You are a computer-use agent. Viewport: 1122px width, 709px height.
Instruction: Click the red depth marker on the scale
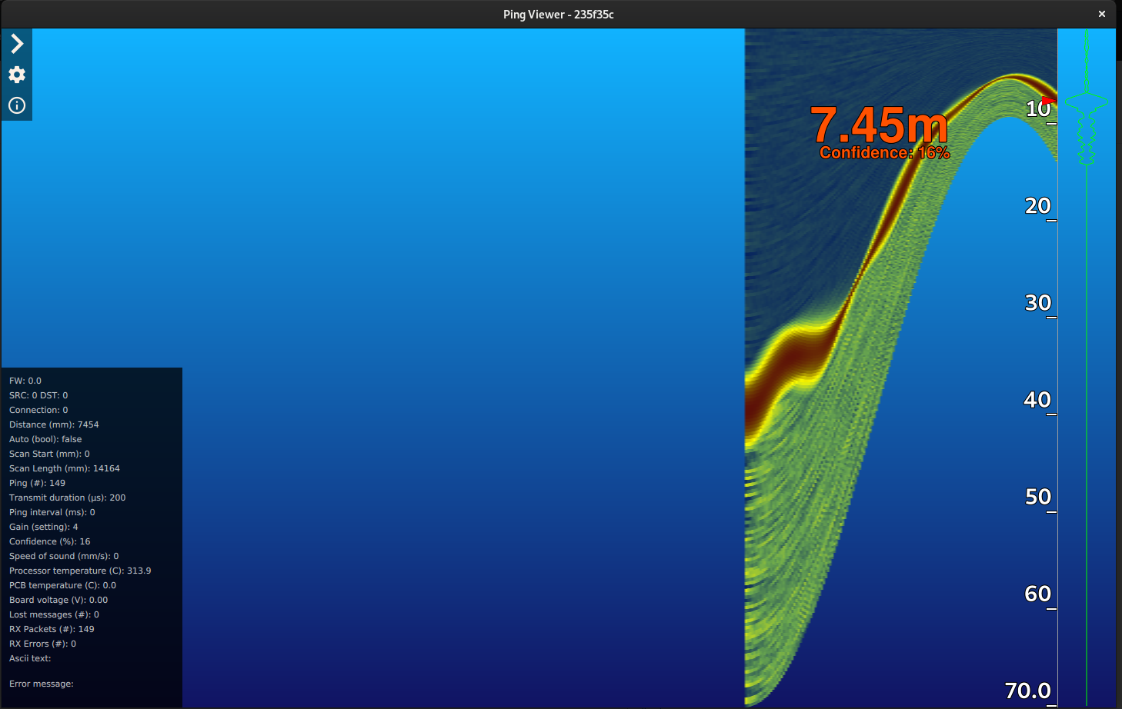[1048, 100]
